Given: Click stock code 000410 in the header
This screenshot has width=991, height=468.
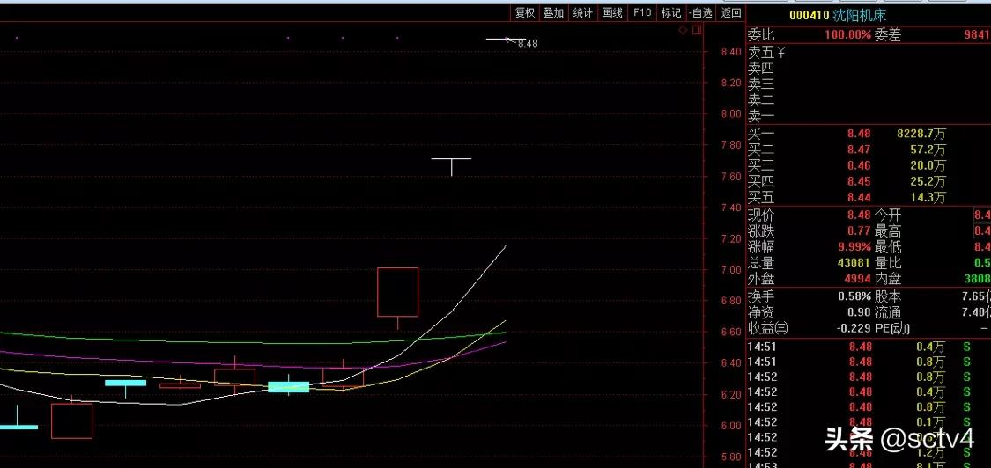Looking at the screenshot, I should (x=808, y=15).
